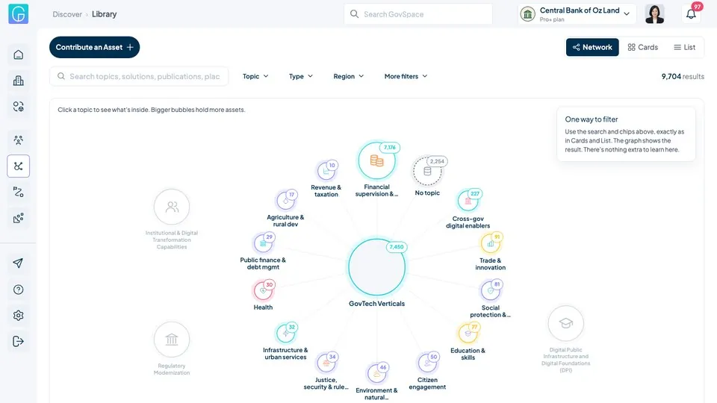Open the Home sidebar icon
Viewport: 717px width, 403px height.
coord(18,54)
